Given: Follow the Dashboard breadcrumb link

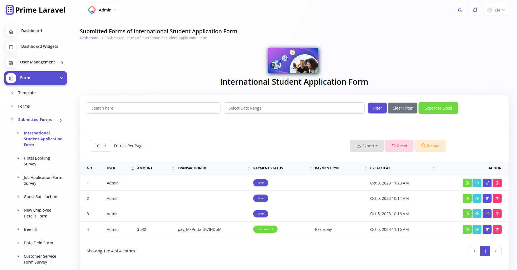Looking at the screenshot, I should [89, 38].
